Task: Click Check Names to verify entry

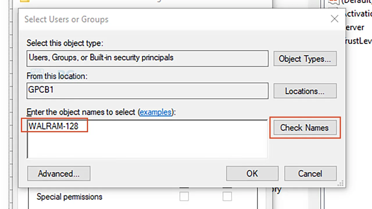Action: pos(304,128)
